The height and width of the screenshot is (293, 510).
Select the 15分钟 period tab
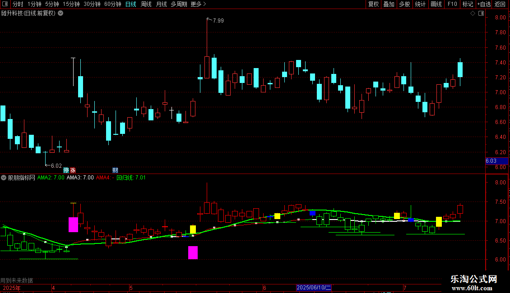(x=71, y=4)
